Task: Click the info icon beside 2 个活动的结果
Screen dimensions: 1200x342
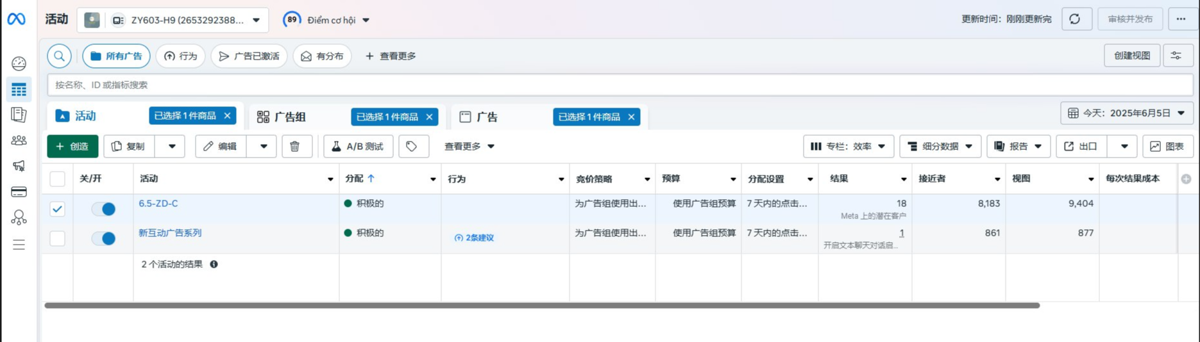Action: tap(214, 264)
